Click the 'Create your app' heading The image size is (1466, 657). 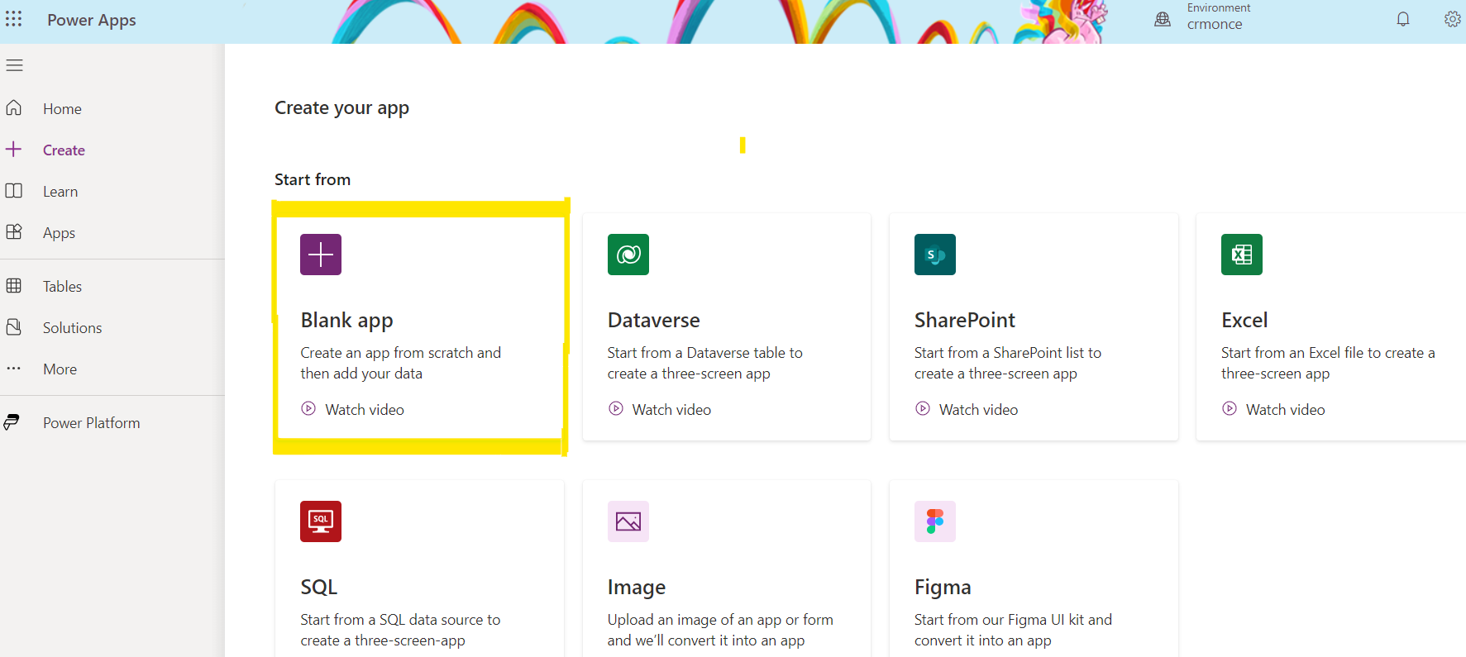341,108
